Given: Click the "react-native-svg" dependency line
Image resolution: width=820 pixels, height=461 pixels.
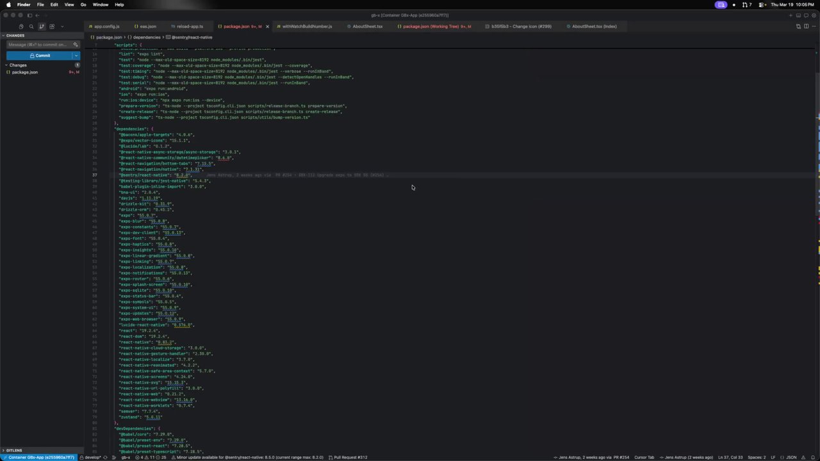Looking at the screenshot, I should (153, 382).
